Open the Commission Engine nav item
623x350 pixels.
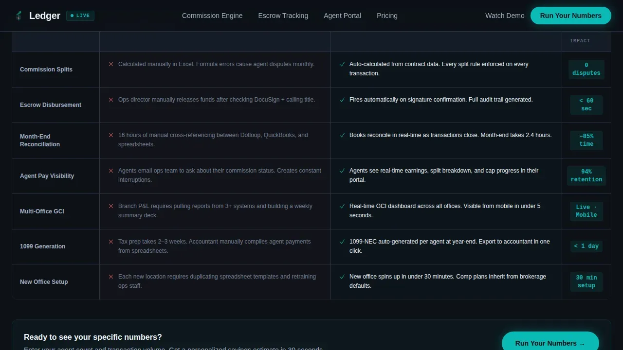point(212,16)
